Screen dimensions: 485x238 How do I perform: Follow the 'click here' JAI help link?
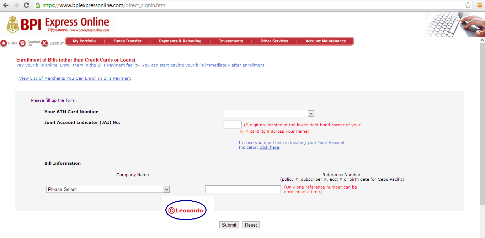point(269,147)
